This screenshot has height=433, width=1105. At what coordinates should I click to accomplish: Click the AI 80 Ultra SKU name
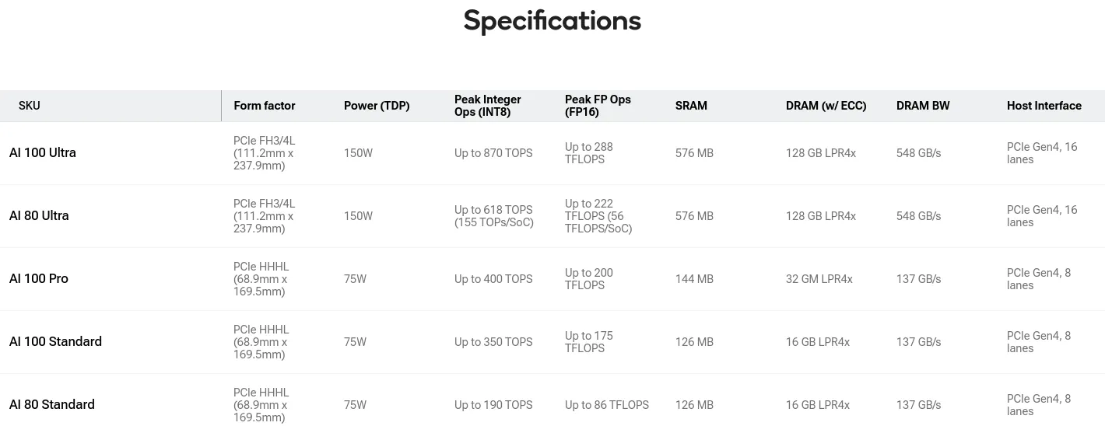(39, 216)
